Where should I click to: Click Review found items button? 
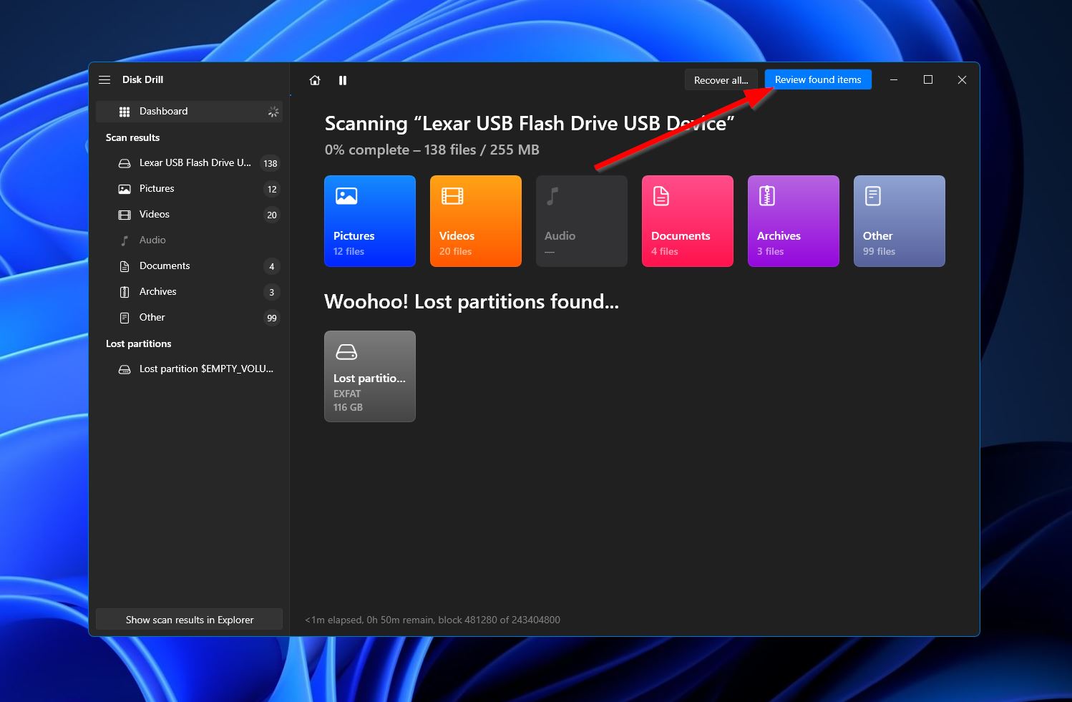pos(818,79)
